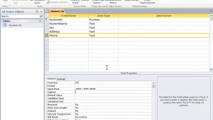Screen dimensions: 213x120
Task: Open Data Type cell for Phone row
Action: pos(104,36)
